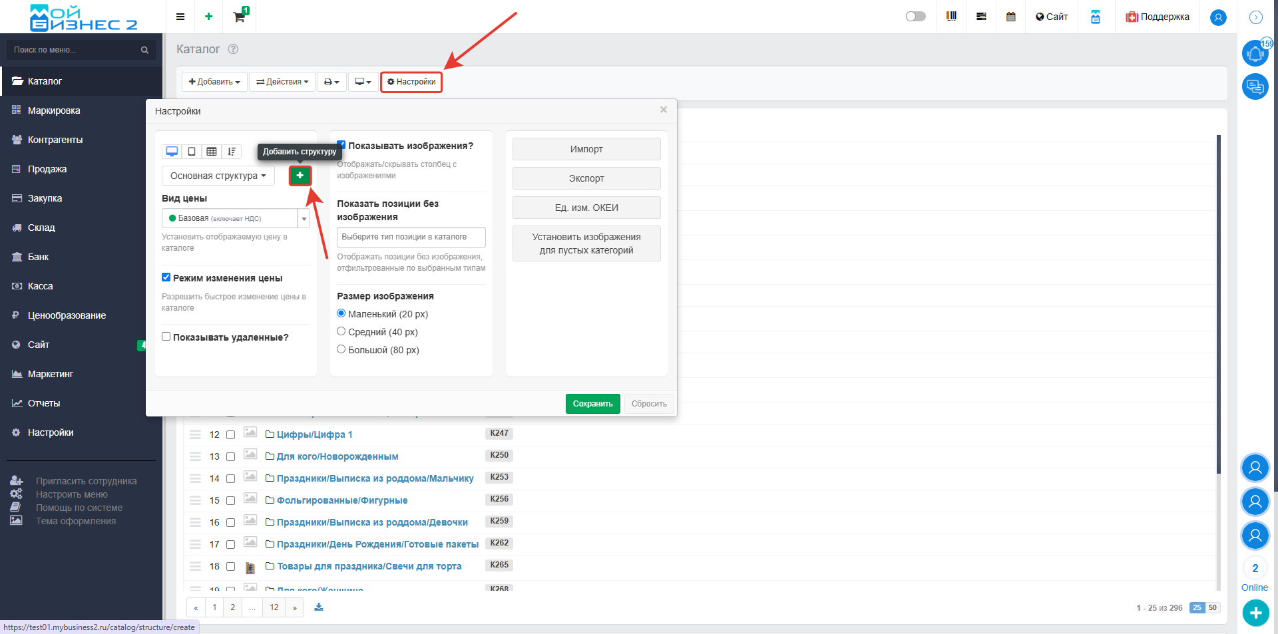Viewport: 1278px width, 634px height.
Task: Download the catalog list via download icon
Action: (x=319, y=607)
